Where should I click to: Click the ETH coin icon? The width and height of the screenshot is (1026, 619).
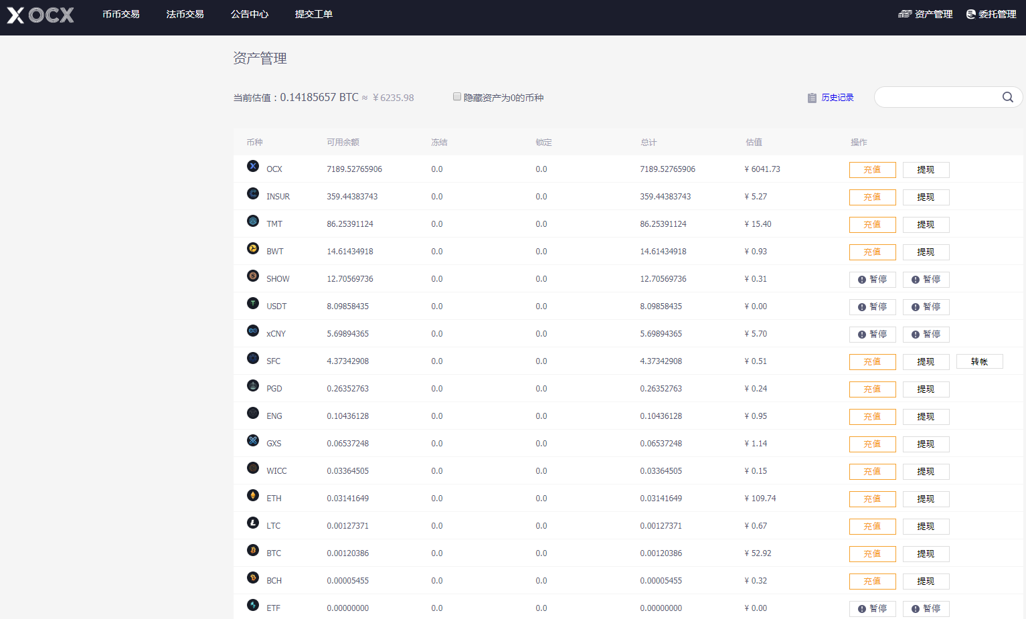253,495
